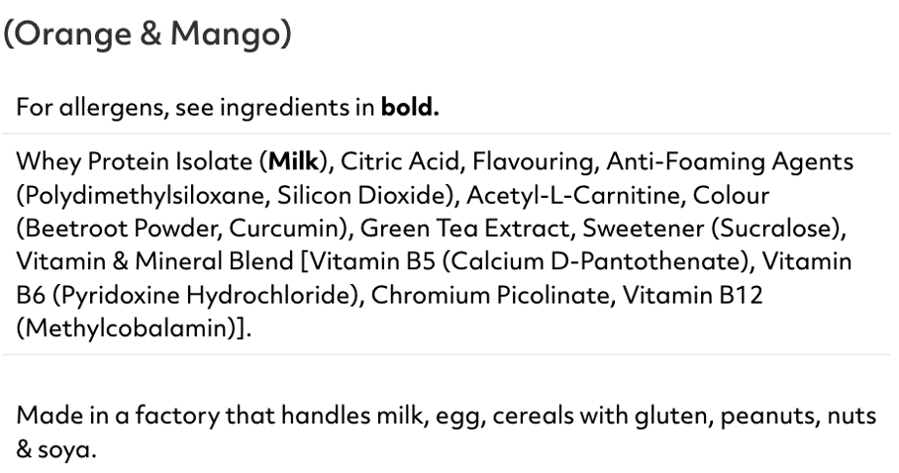Click 'Vitamin & Mineral Blend' text
899x473 pixels.
click(154, 261)
